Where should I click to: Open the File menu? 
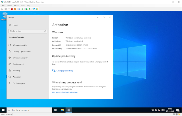3,6
